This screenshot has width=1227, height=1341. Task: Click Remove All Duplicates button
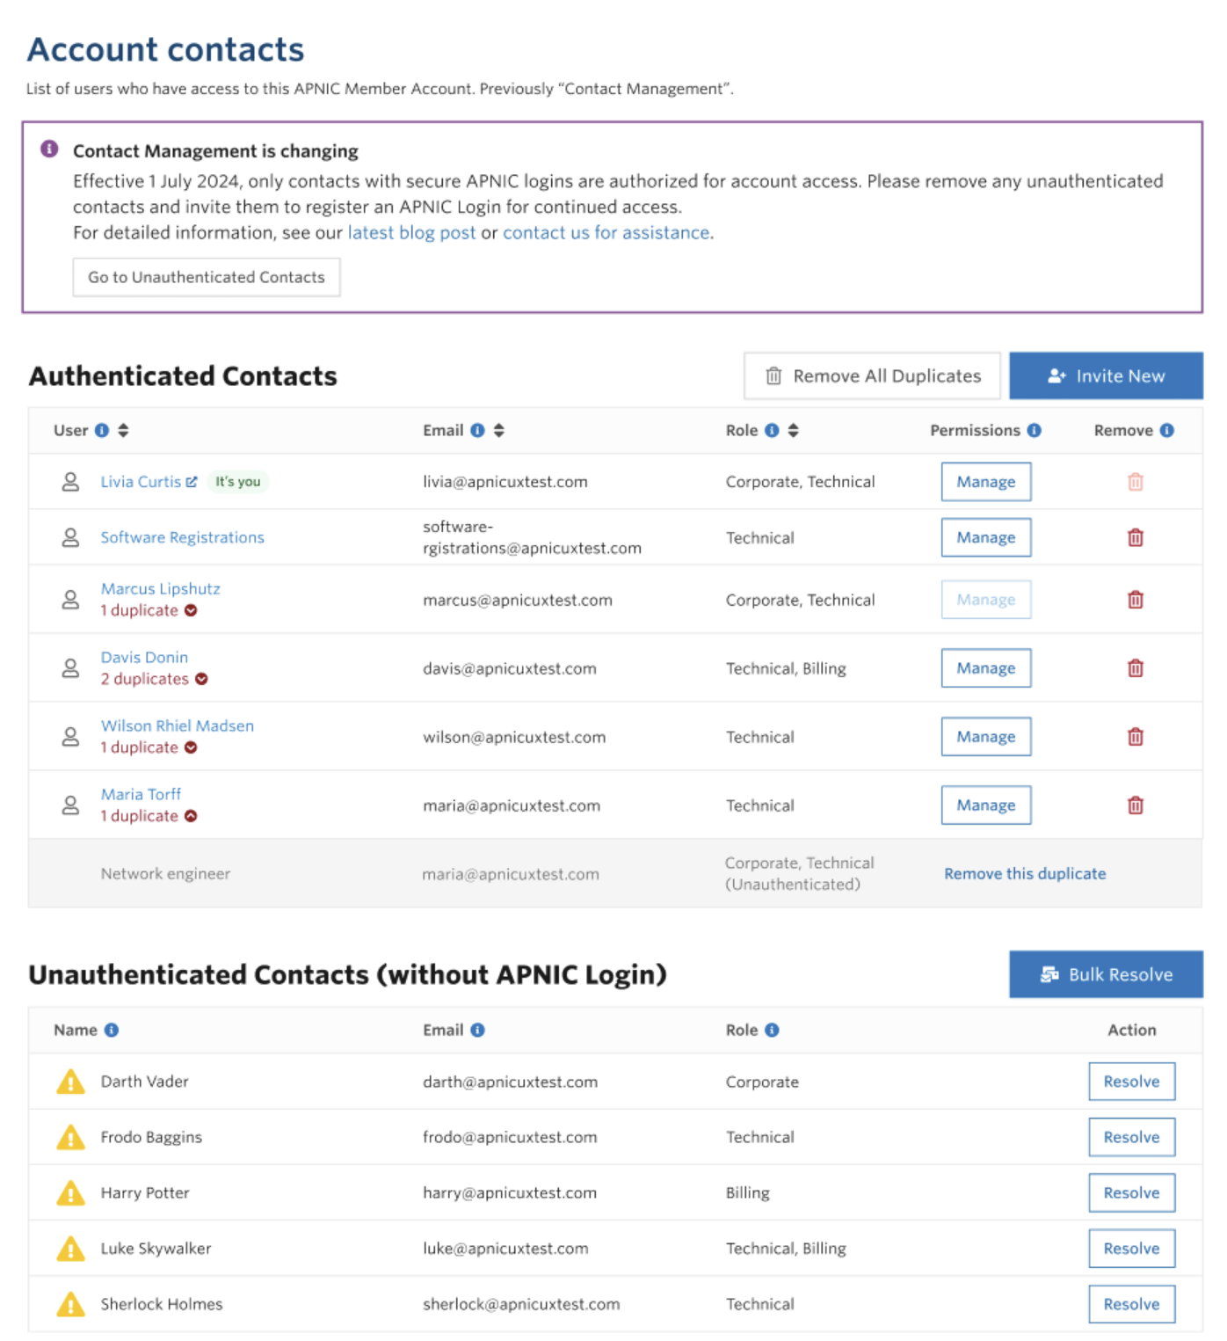click(x=872, y=376)
